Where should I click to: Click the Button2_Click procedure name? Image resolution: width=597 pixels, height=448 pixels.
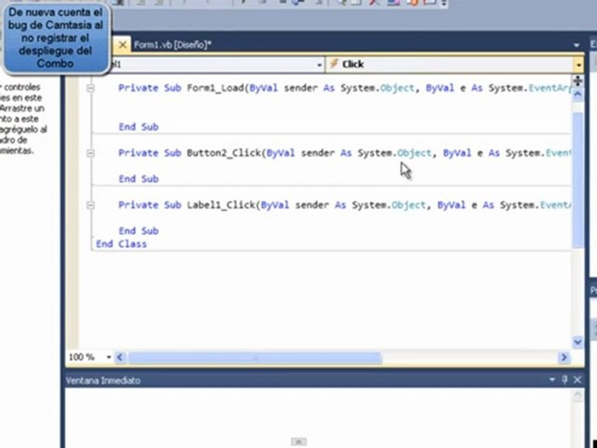[223, 153]
